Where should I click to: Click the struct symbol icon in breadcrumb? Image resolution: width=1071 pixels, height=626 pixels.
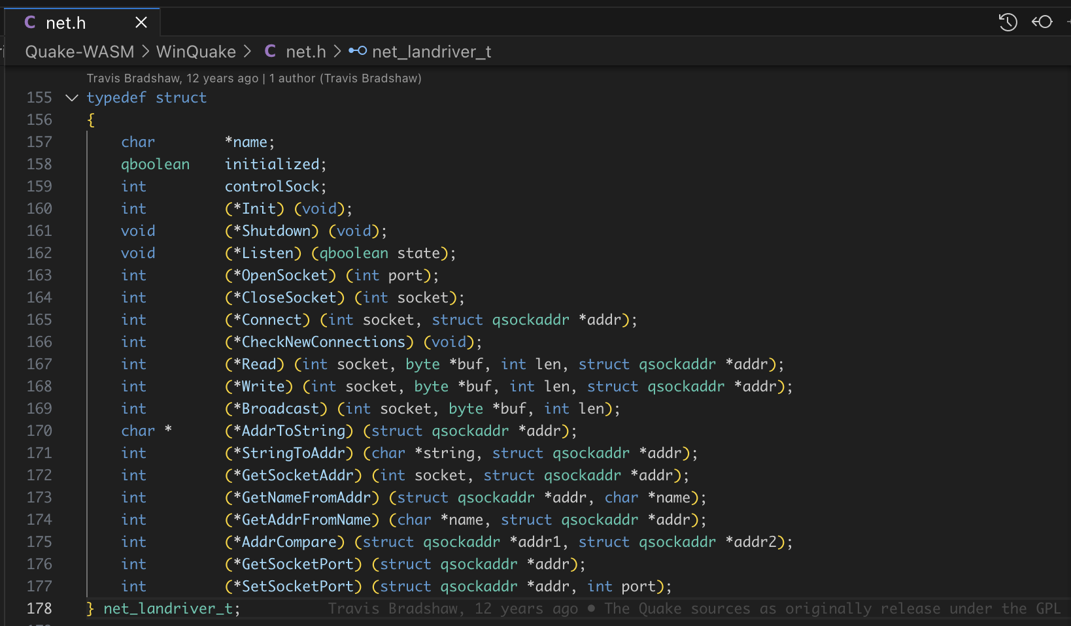tap(358, 51)
